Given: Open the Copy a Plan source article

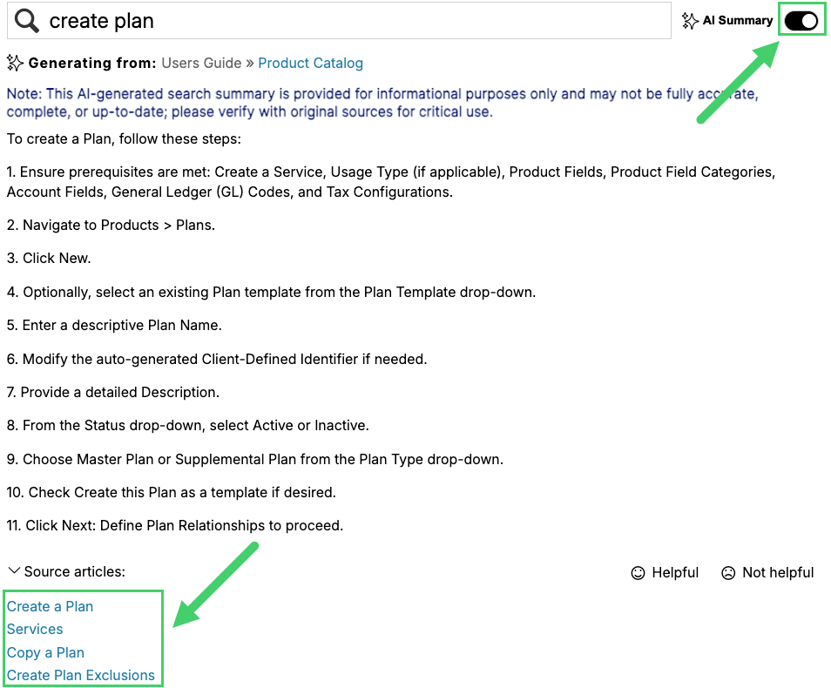Looking at the screenshot, I should pyautogui.click(x=45, y=652).
